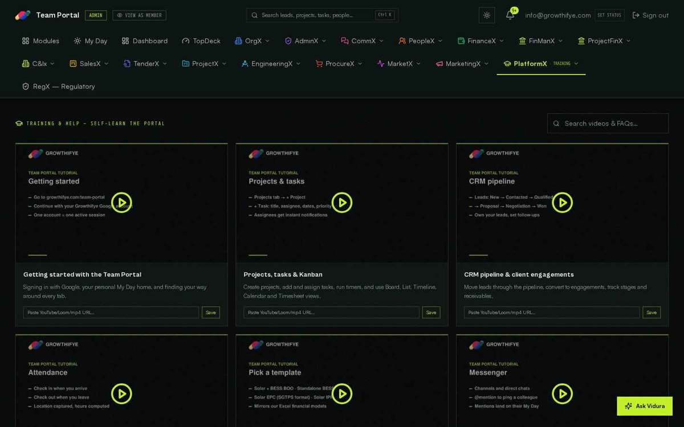Click the Set Status button

coord(609,15)
